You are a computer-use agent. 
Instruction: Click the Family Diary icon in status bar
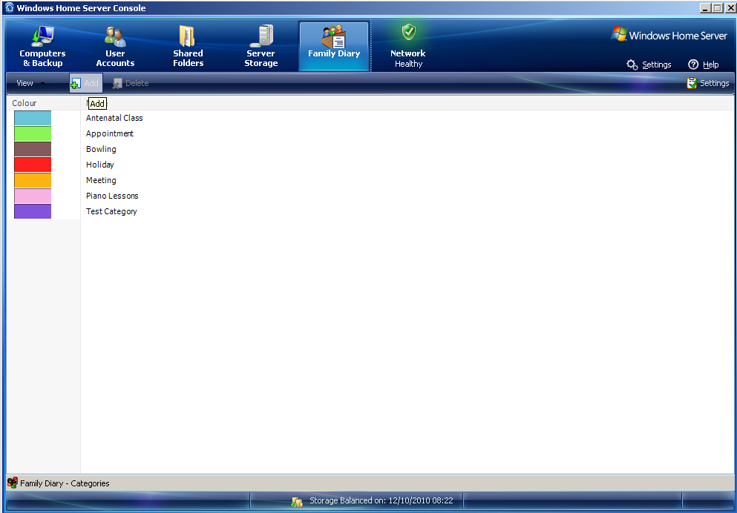click(x=13, y=483)
